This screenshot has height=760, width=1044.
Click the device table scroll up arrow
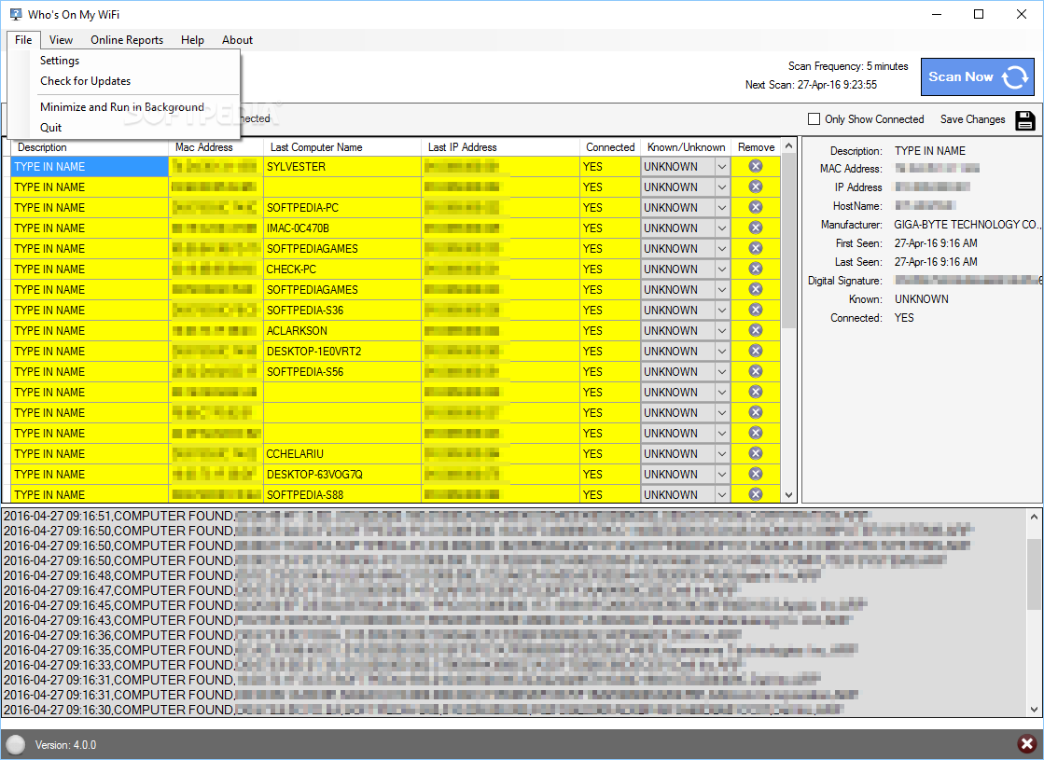coord(789,145)
